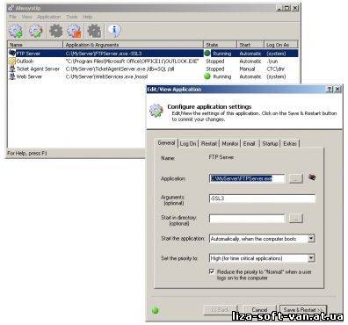Switch to the Log On tab
Screen dimensions: 348x325
pyautogui.click(x=188, y=143)
